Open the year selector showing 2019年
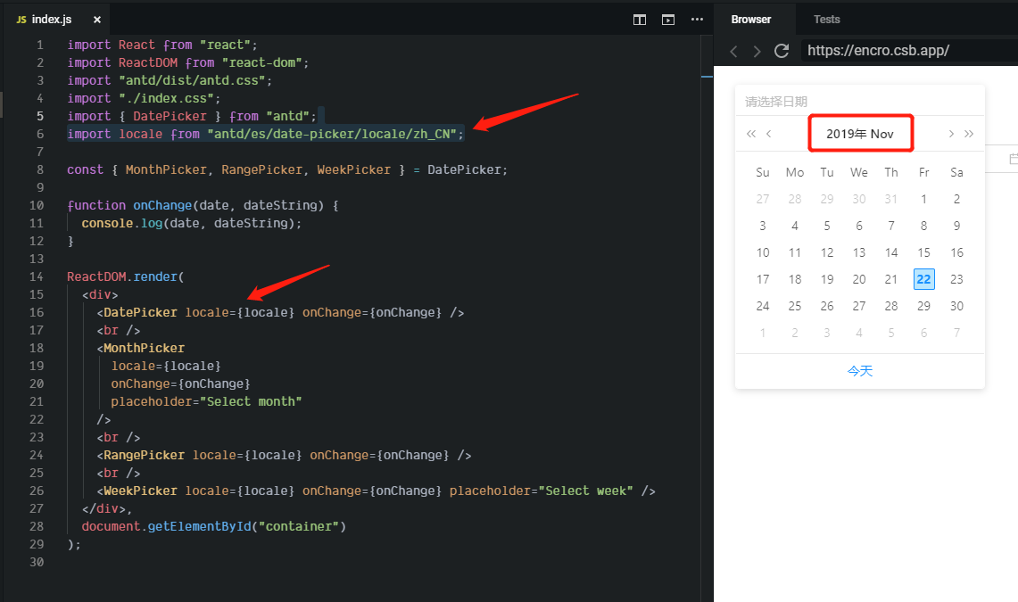The image size is (1018, 602). point(846,133)
